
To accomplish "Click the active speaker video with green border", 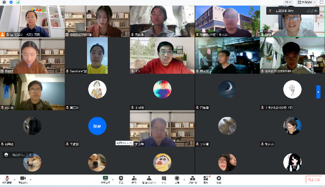I will (x=292, y=21).
